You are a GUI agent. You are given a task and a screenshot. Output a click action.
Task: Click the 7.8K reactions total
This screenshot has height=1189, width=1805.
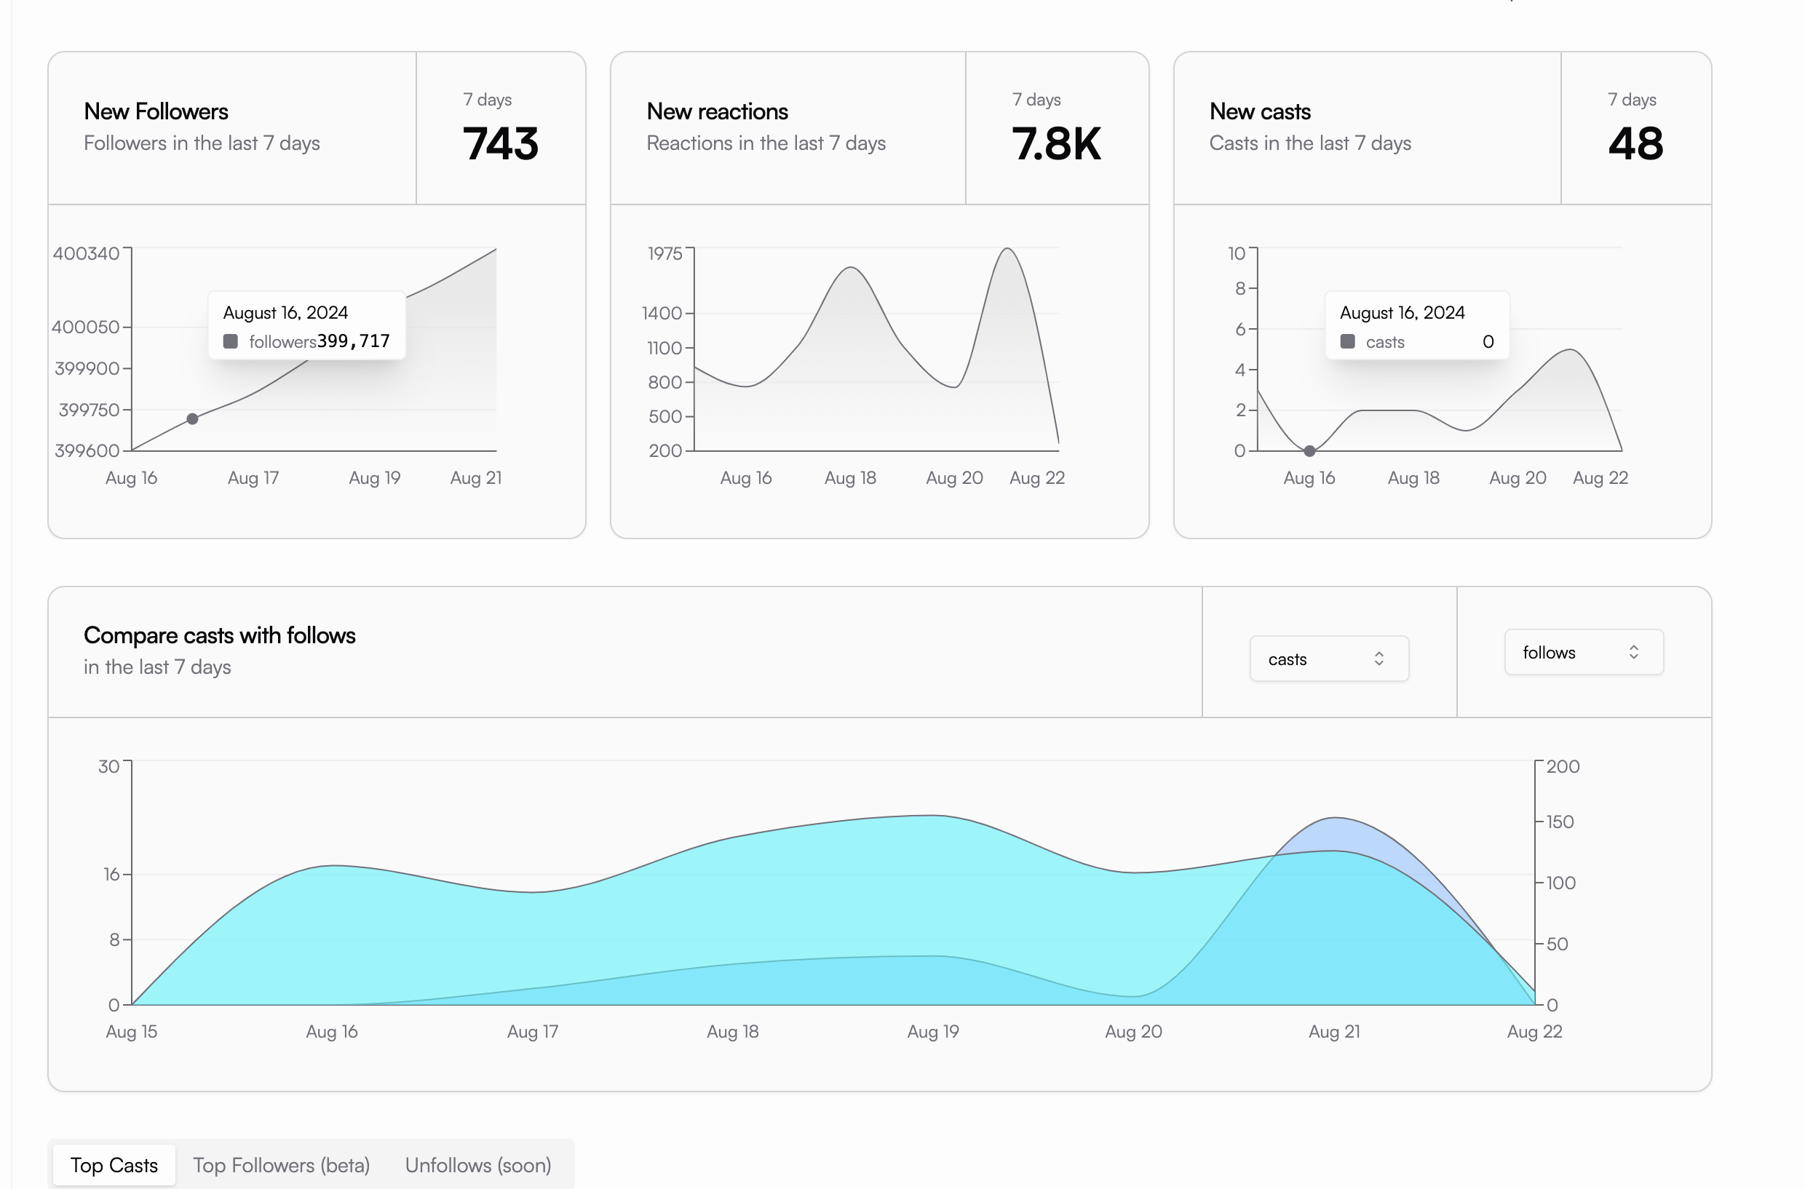point(1055,143)
